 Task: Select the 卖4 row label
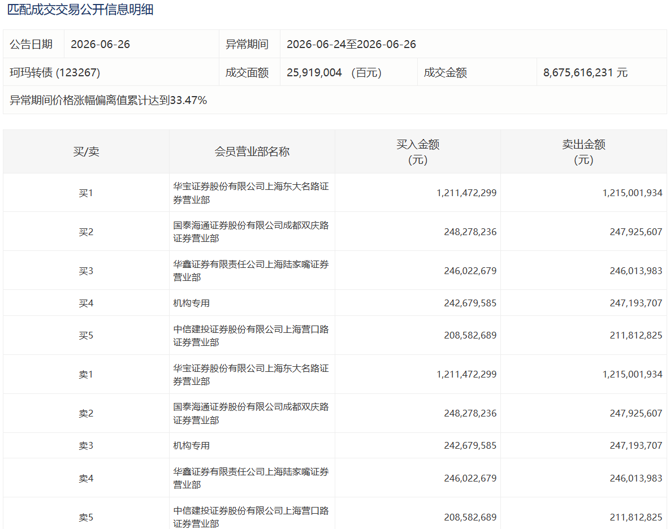[86, 478]
